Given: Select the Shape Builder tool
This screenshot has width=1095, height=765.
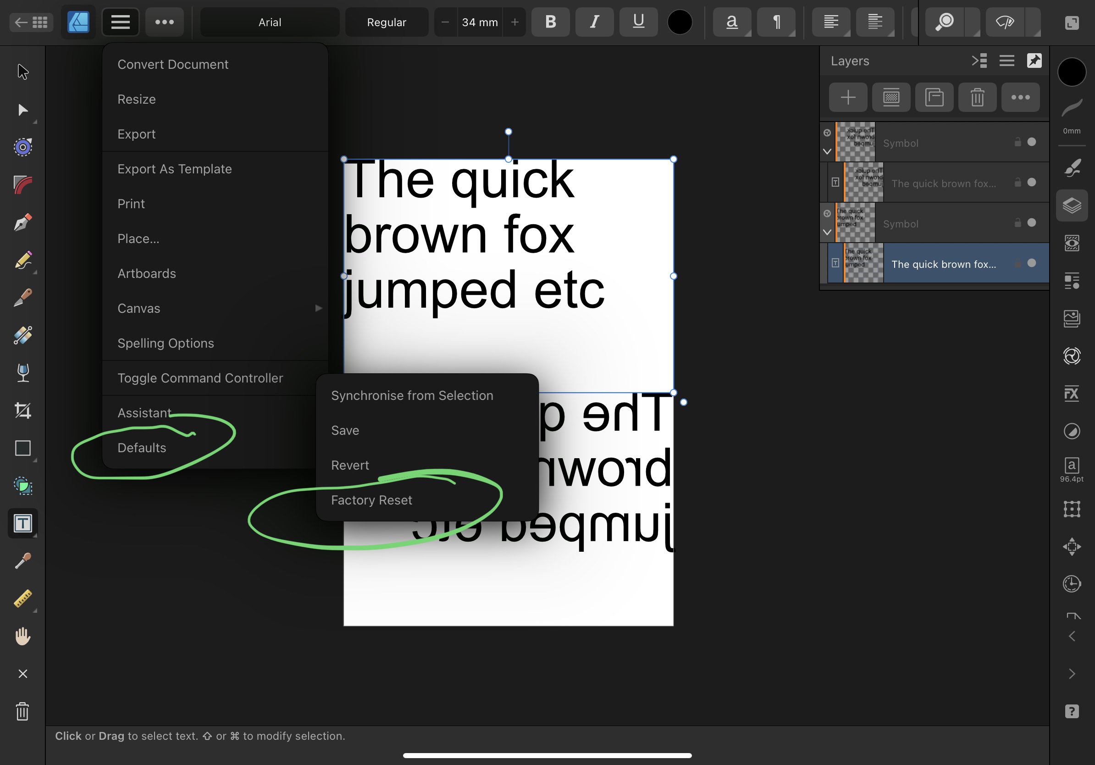Looking at the screenshot, I should pyautogui.click(x=22, y=486).
